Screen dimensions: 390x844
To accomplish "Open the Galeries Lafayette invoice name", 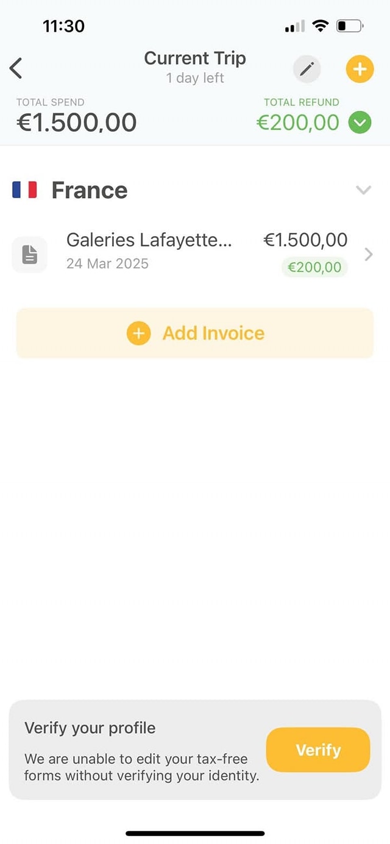I will point(149,240).
